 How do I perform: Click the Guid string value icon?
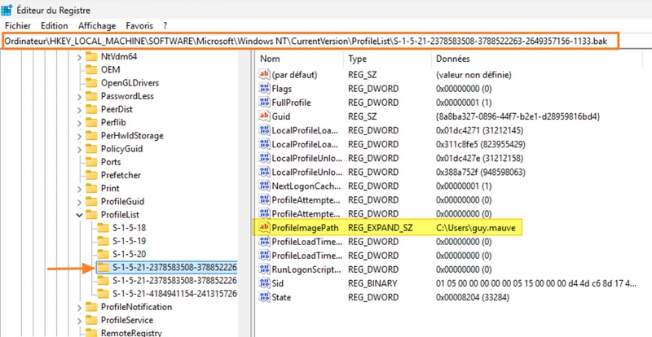264,116
